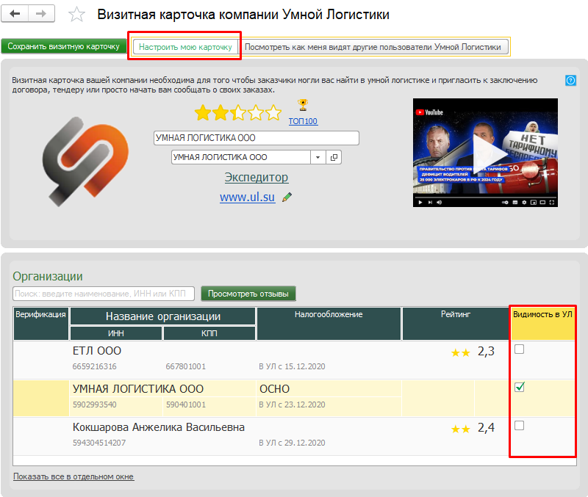Click В УЛ с 23.12.2020 cell
Viewport: 588px width, 497px height.
(292, 405)
